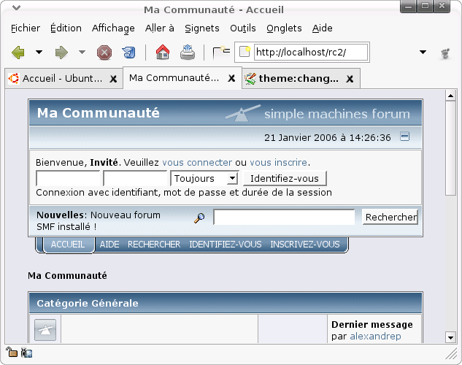This screenshot has height=365, width=462.
Task: Expand the address bar history dropdown
Action: (x=423, y=53)
